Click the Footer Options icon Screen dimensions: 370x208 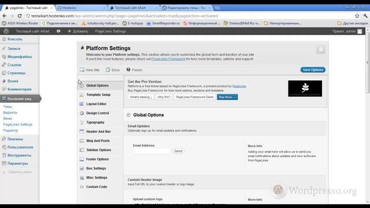coord(82,159)
